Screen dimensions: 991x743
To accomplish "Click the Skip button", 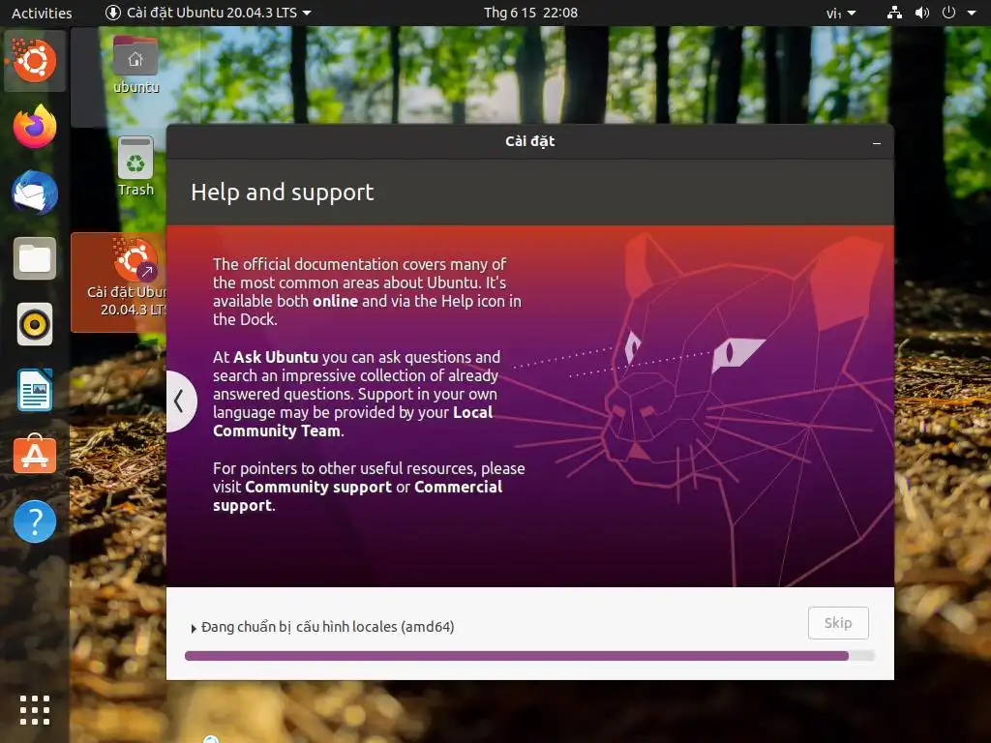I will (838, 624).
